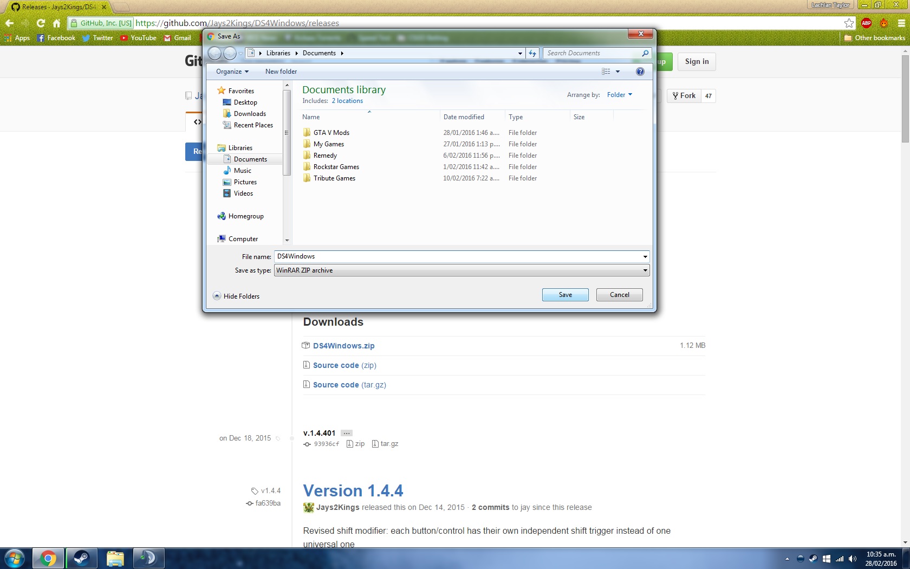Click Chrome's back arrow

tap(9, 23)
